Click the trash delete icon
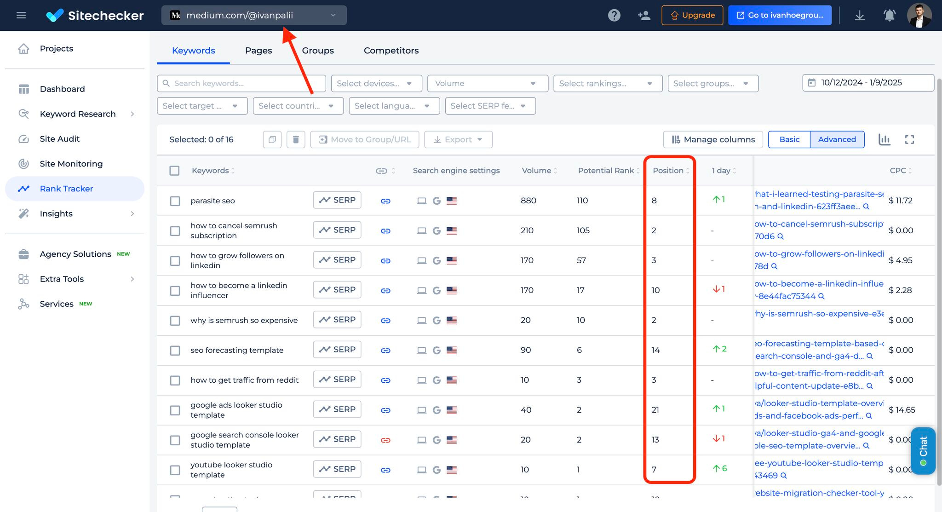The image size is (942, 512). pyautogui.click(x=296, y=139)
